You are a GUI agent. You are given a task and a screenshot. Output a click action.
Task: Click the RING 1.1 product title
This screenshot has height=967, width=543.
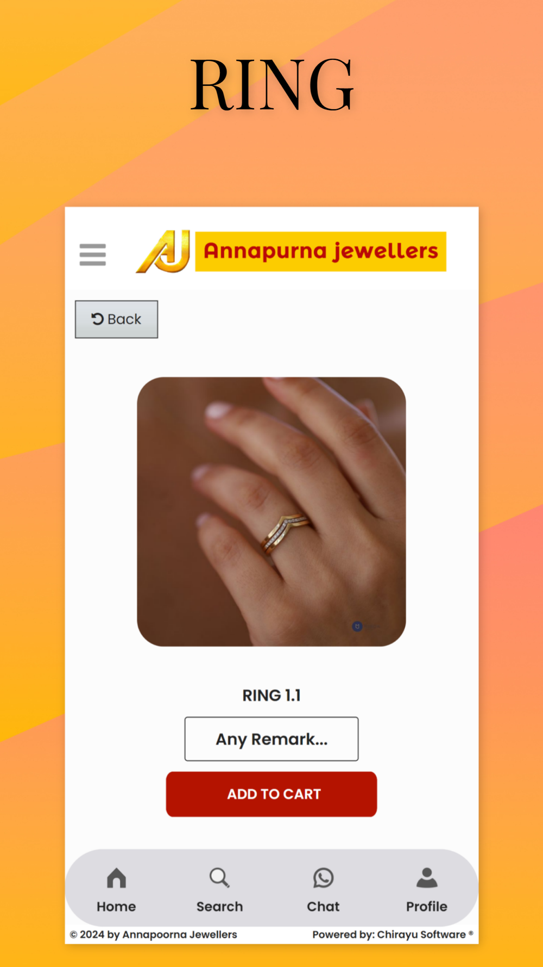pos(271,695)
